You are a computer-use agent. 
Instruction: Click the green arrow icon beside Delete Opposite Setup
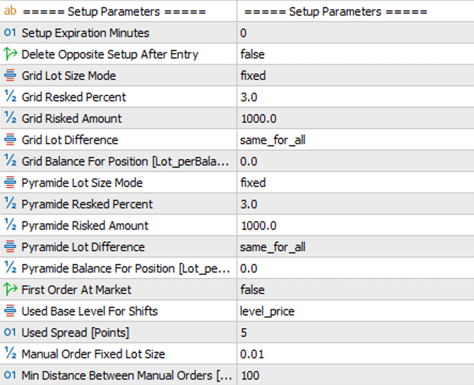coord(11,54)
